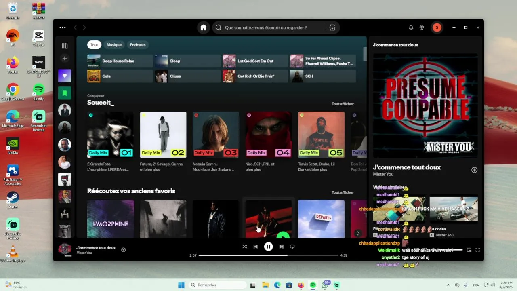
Task: Open the 'Sleep' shortcut tile
Action: tap(188, 61)
